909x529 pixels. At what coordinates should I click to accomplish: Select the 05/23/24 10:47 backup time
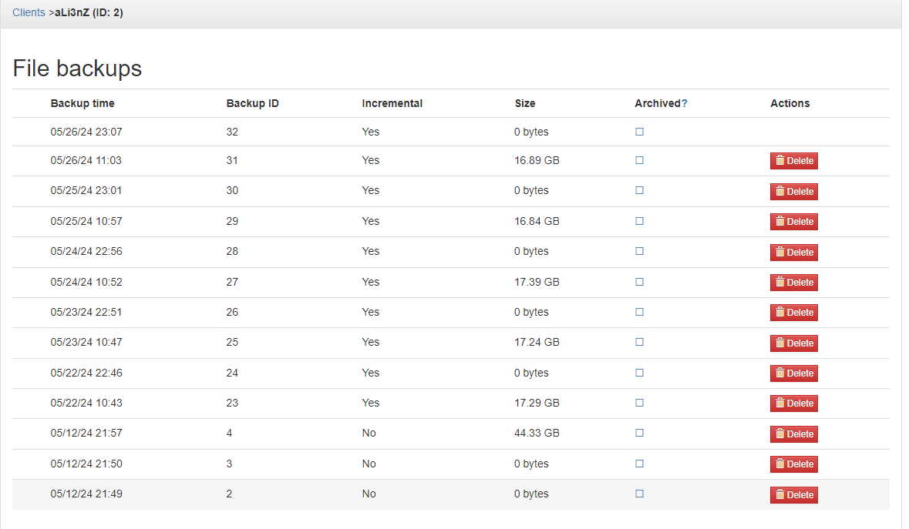[x=86, y=342]
